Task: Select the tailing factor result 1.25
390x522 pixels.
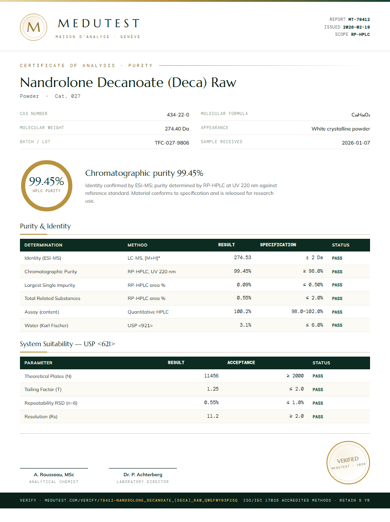Action: [x=213, y=389]
